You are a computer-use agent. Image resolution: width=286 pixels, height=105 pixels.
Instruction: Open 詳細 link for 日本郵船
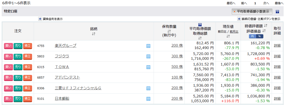[x=277, y=99]
